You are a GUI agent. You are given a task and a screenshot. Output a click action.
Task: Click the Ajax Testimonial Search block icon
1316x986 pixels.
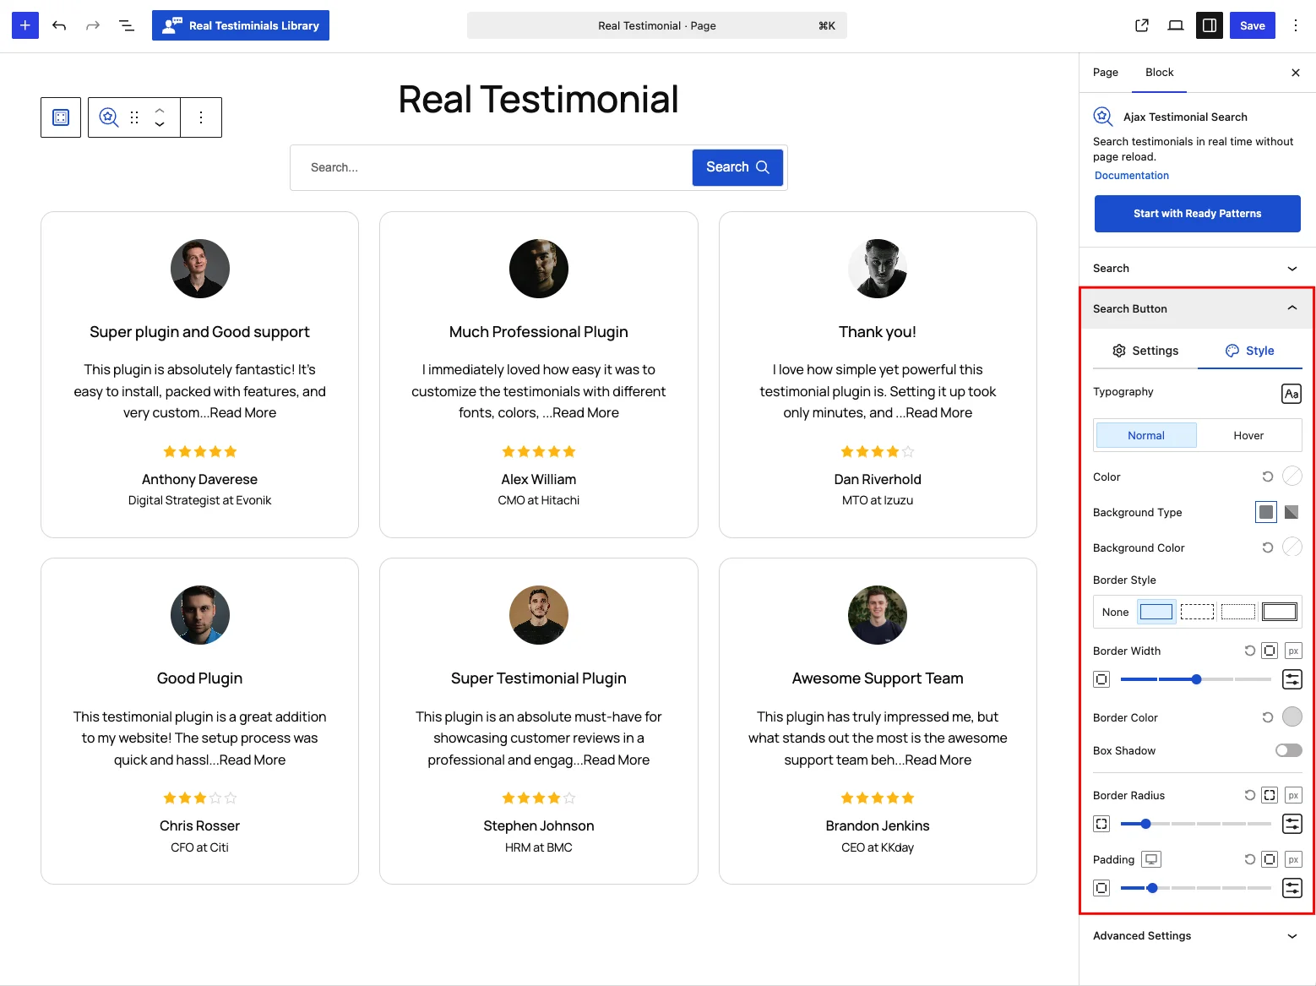pos(108,117)
